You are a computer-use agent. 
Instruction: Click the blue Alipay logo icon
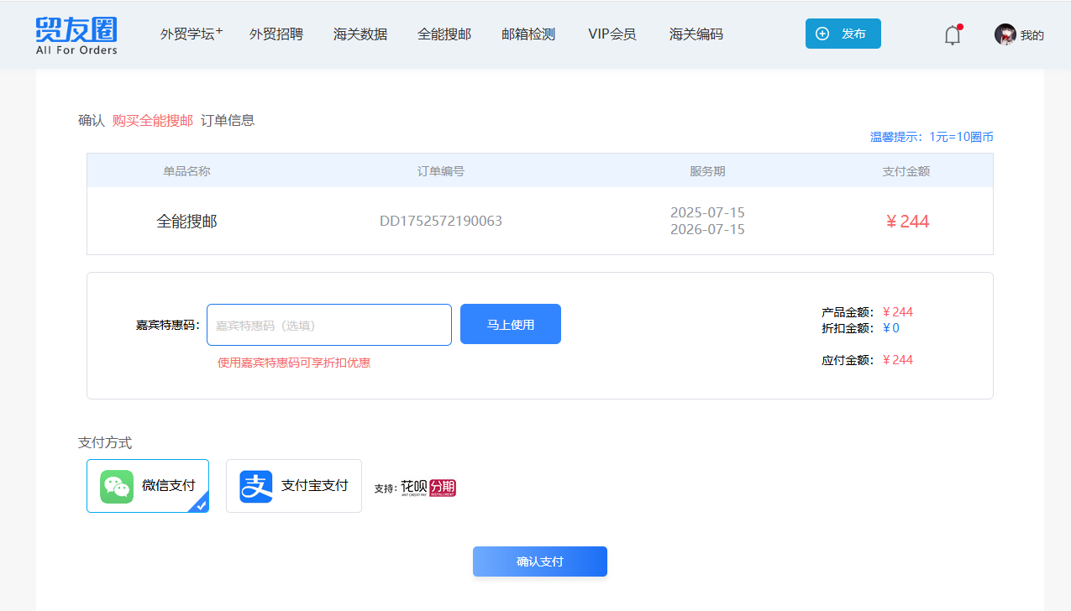(x=256, y=486)
